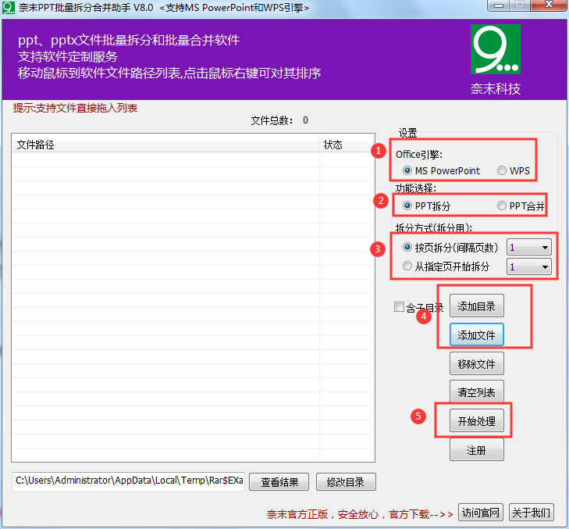This screenshot has height=529, width=569.
Task: Enable the 含子目录 checkbox
Action: coord(400,307)
